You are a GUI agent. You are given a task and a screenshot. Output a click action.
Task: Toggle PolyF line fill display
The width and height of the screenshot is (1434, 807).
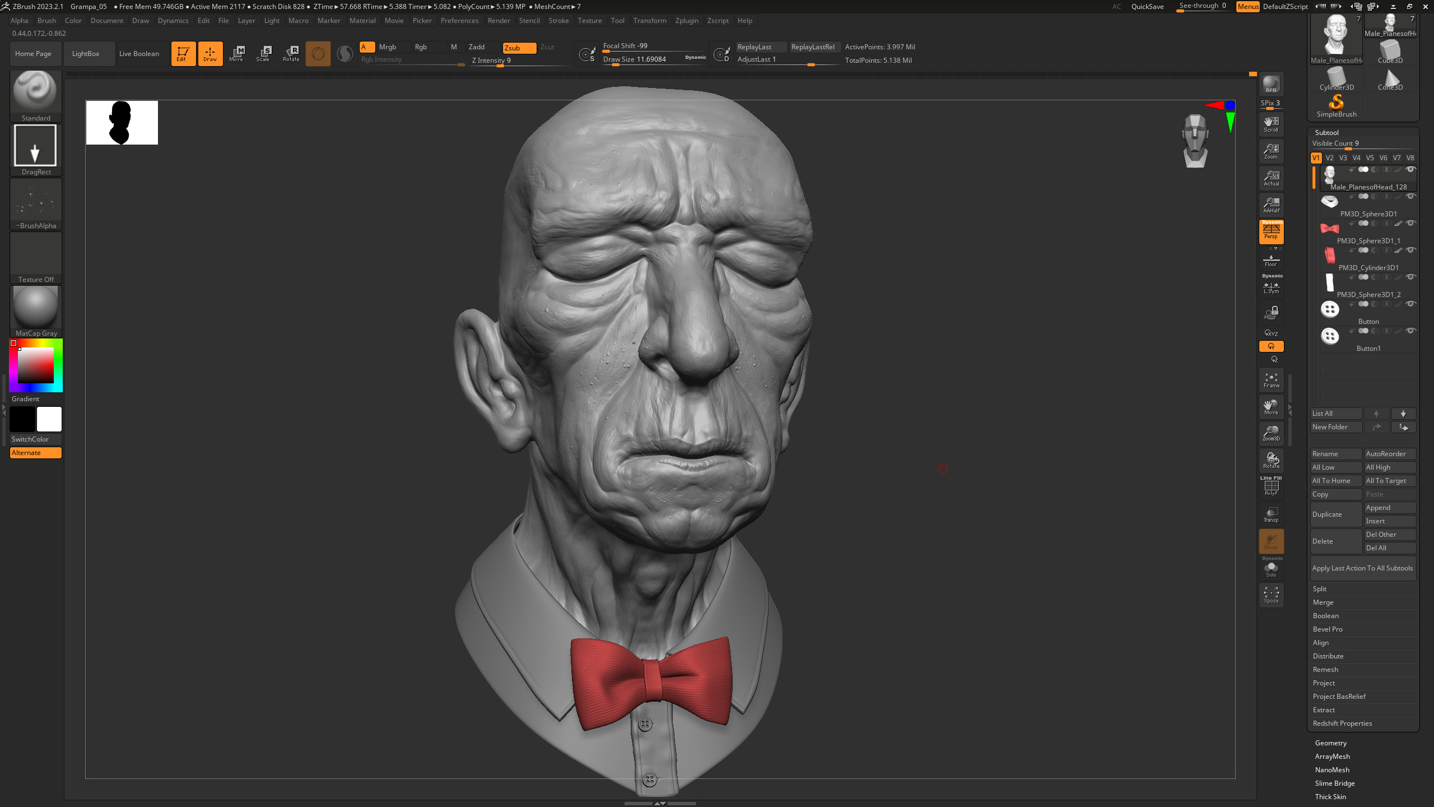click(1271, 486)
